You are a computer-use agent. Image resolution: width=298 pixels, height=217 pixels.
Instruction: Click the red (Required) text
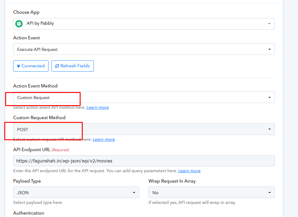tap(60, 150)
